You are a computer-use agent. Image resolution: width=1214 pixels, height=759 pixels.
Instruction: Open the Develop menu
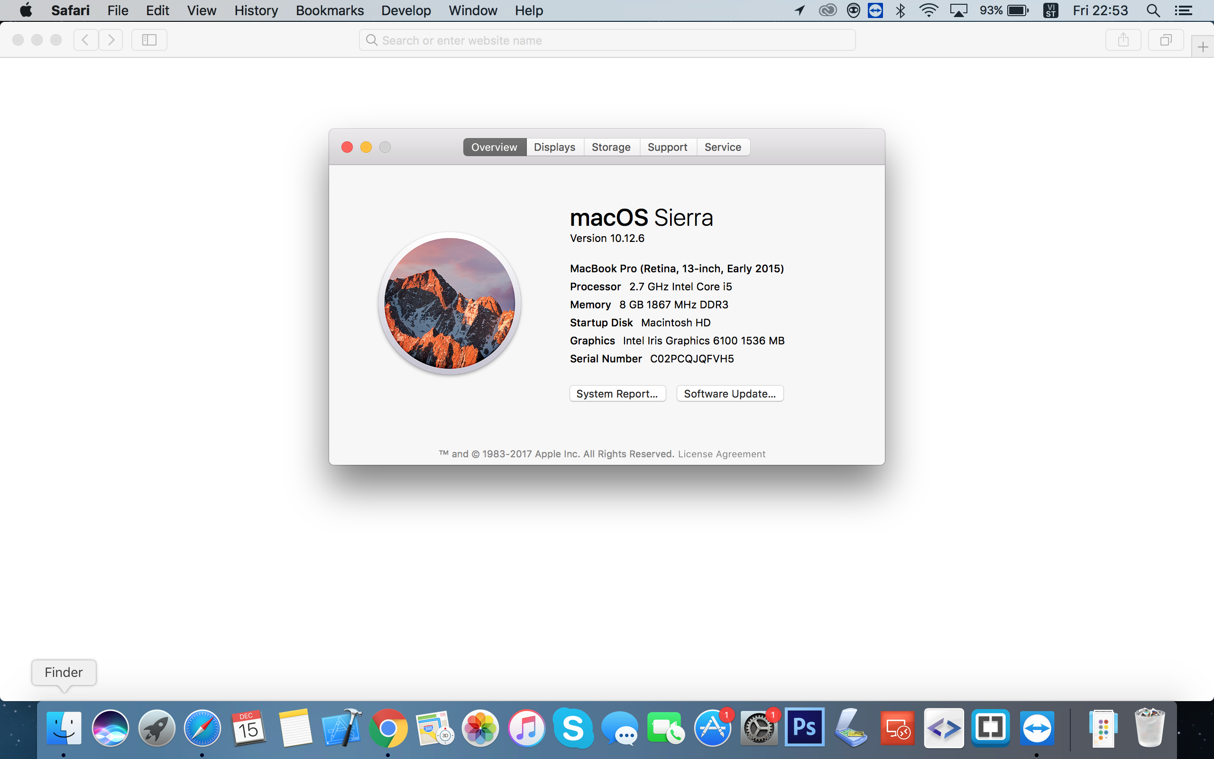coord(406,10)
